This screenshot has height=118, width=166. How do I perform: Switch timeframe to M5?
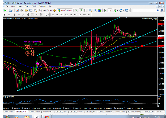pyautogui.click(x=57, y=15)
